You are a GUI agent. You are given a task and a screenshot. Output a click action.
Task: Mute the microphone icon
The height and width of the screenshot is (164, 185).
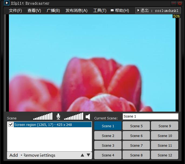point(58,116)
